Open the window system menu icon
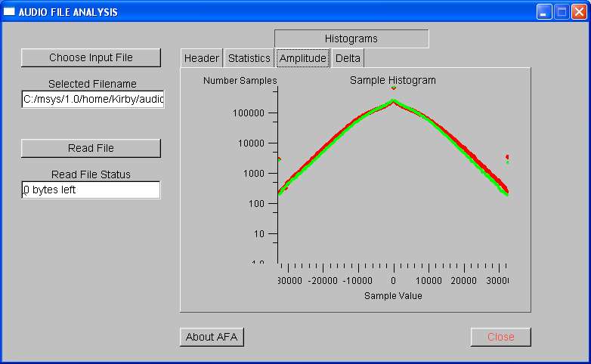This screenshot has width=591, height=364. pyautogui.click(x=9, y=12)
